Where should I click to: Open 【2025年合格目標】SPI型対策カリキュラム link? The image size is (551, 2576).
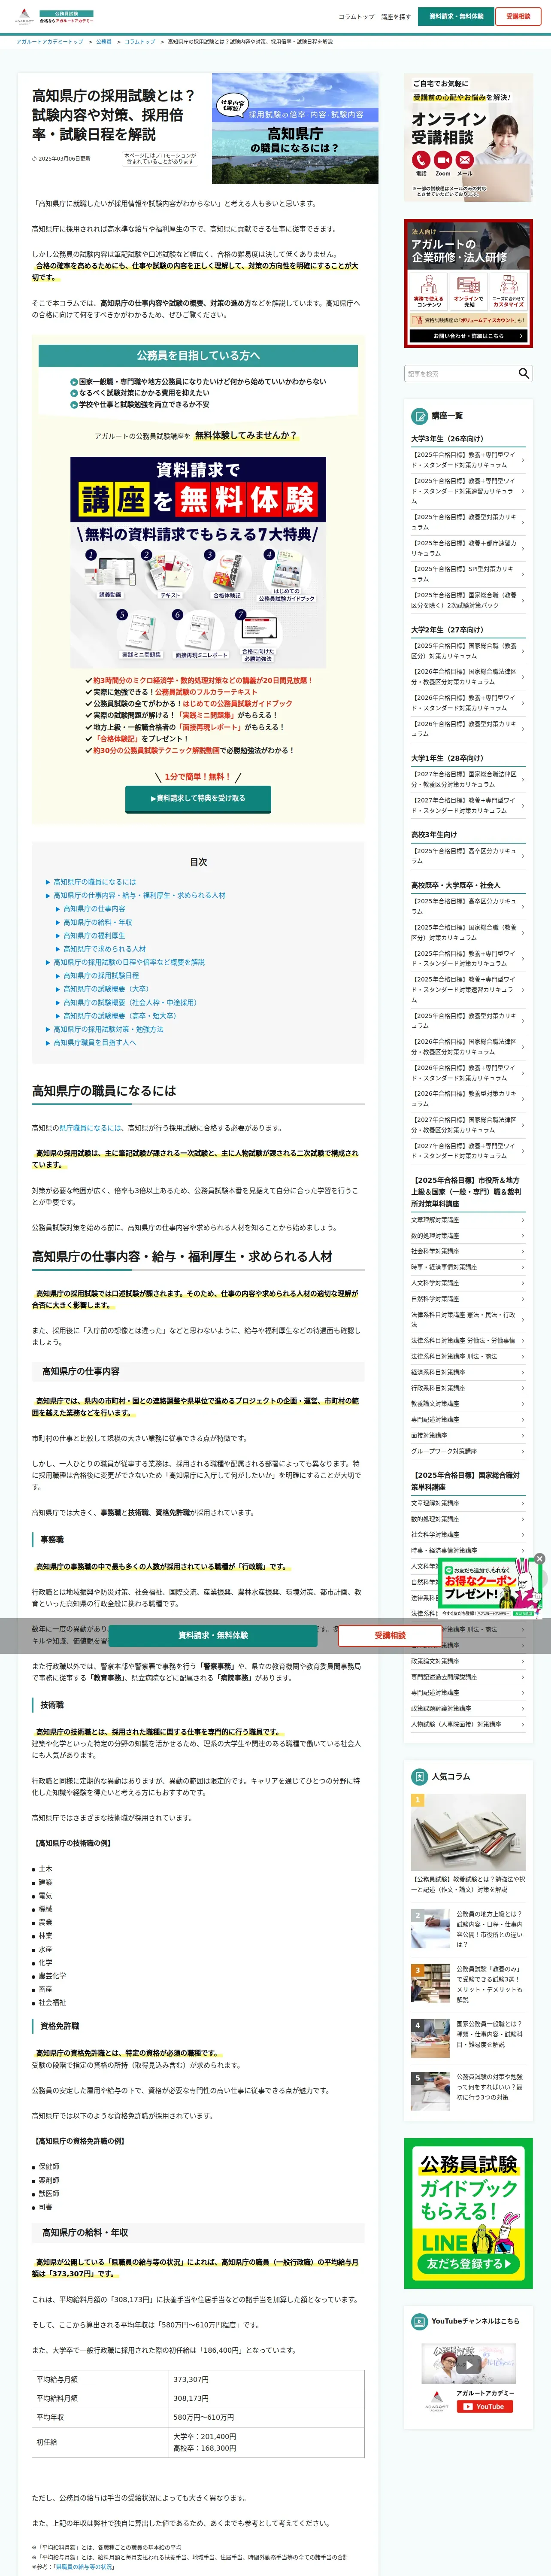coord(468,574)
